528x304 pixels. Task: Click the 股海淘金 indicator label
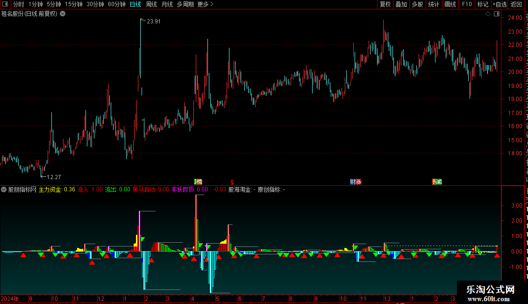tap(242, 189)
